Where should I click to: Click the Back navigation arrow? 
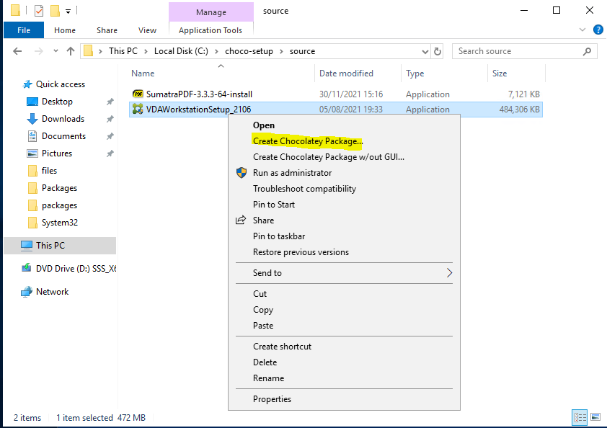[x=17, y=51]
